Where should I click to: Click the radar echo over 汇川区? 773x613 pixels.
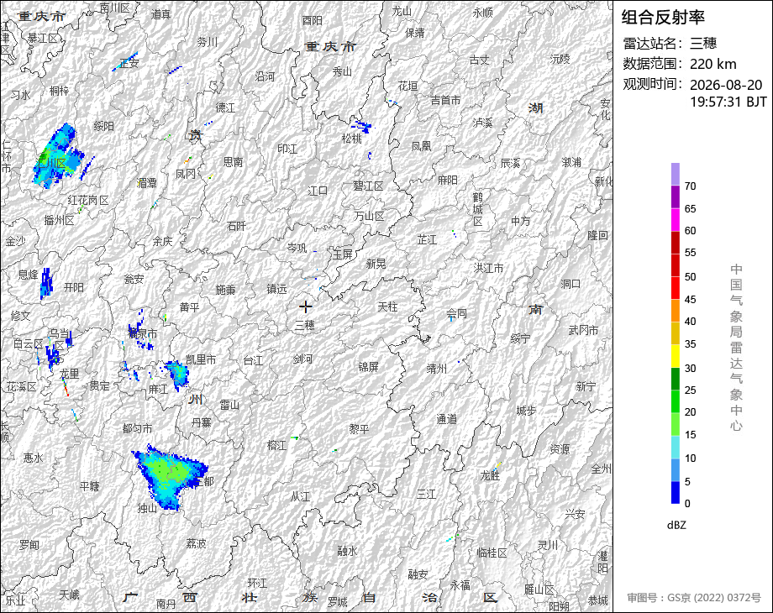click(58, 155)
